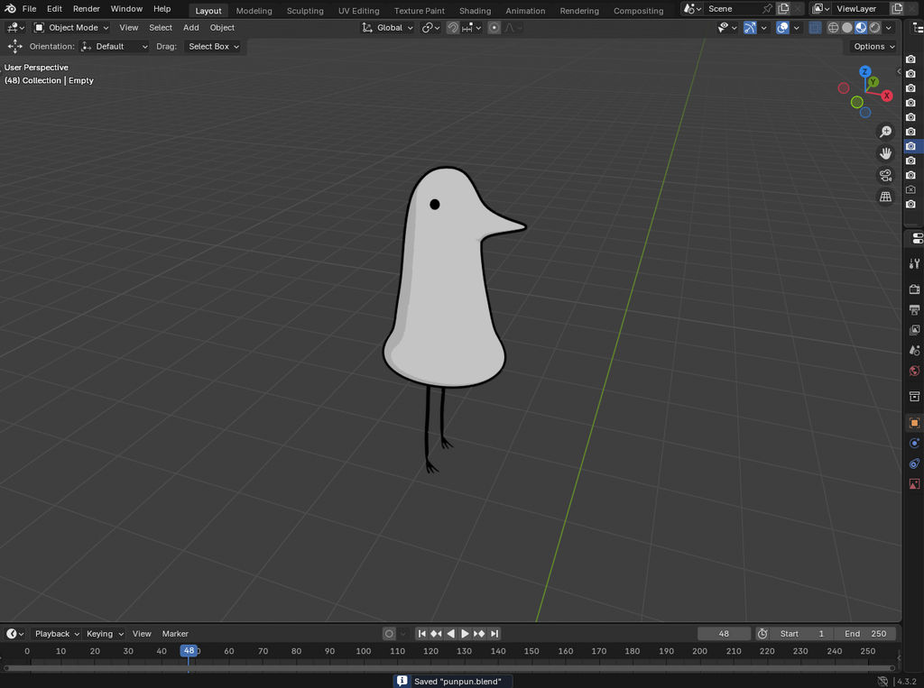Toggle auto keying record button
Screen dimensions: 924x688
(389, 634)
